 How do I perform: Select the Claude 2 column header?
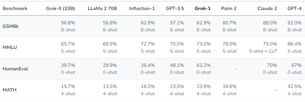(x=267, y=8)
